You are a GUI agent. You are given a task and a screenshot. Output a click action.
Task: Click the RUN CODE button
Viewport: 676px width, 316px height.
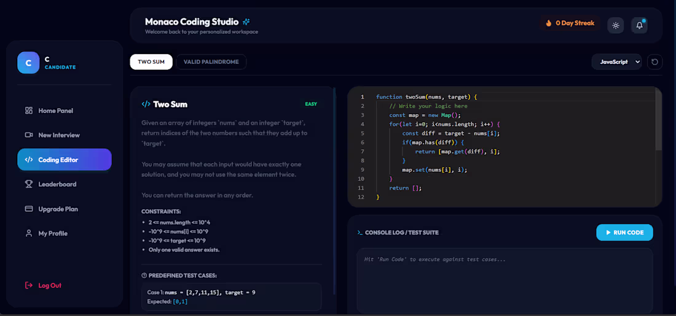[x=625, y=233]
